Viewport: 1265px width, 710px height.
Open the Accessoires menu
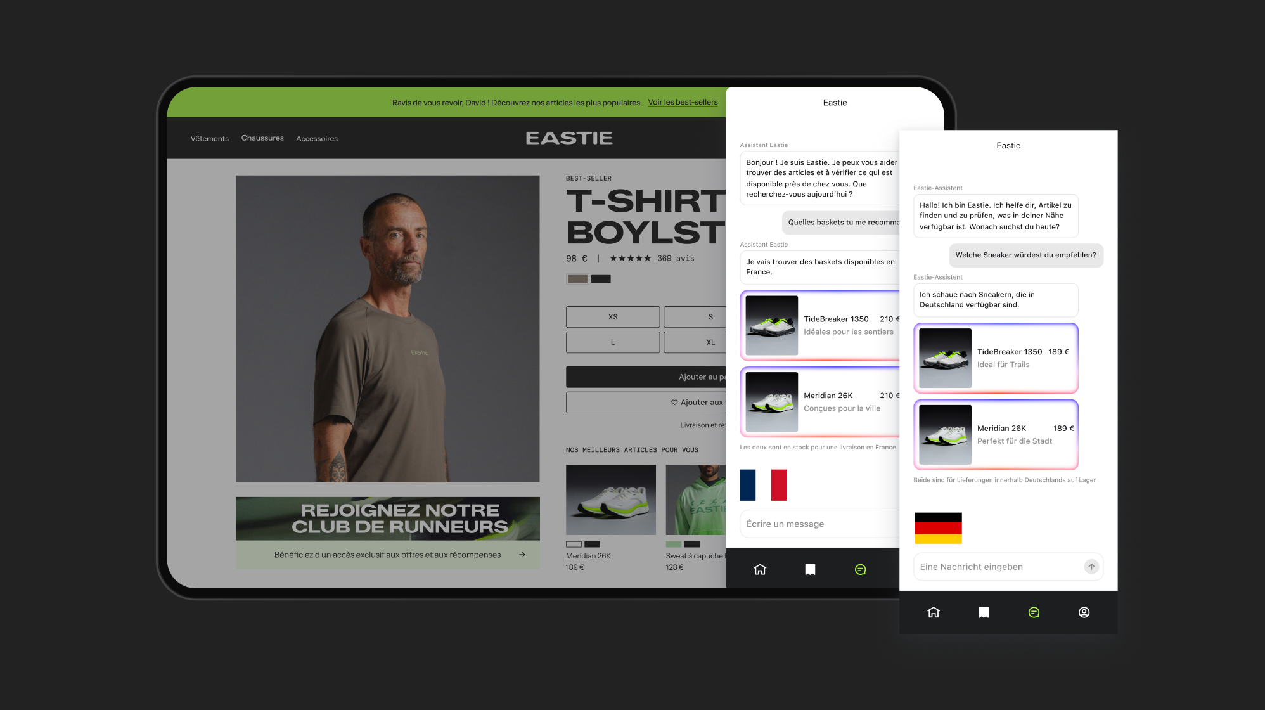click(317, 139)
